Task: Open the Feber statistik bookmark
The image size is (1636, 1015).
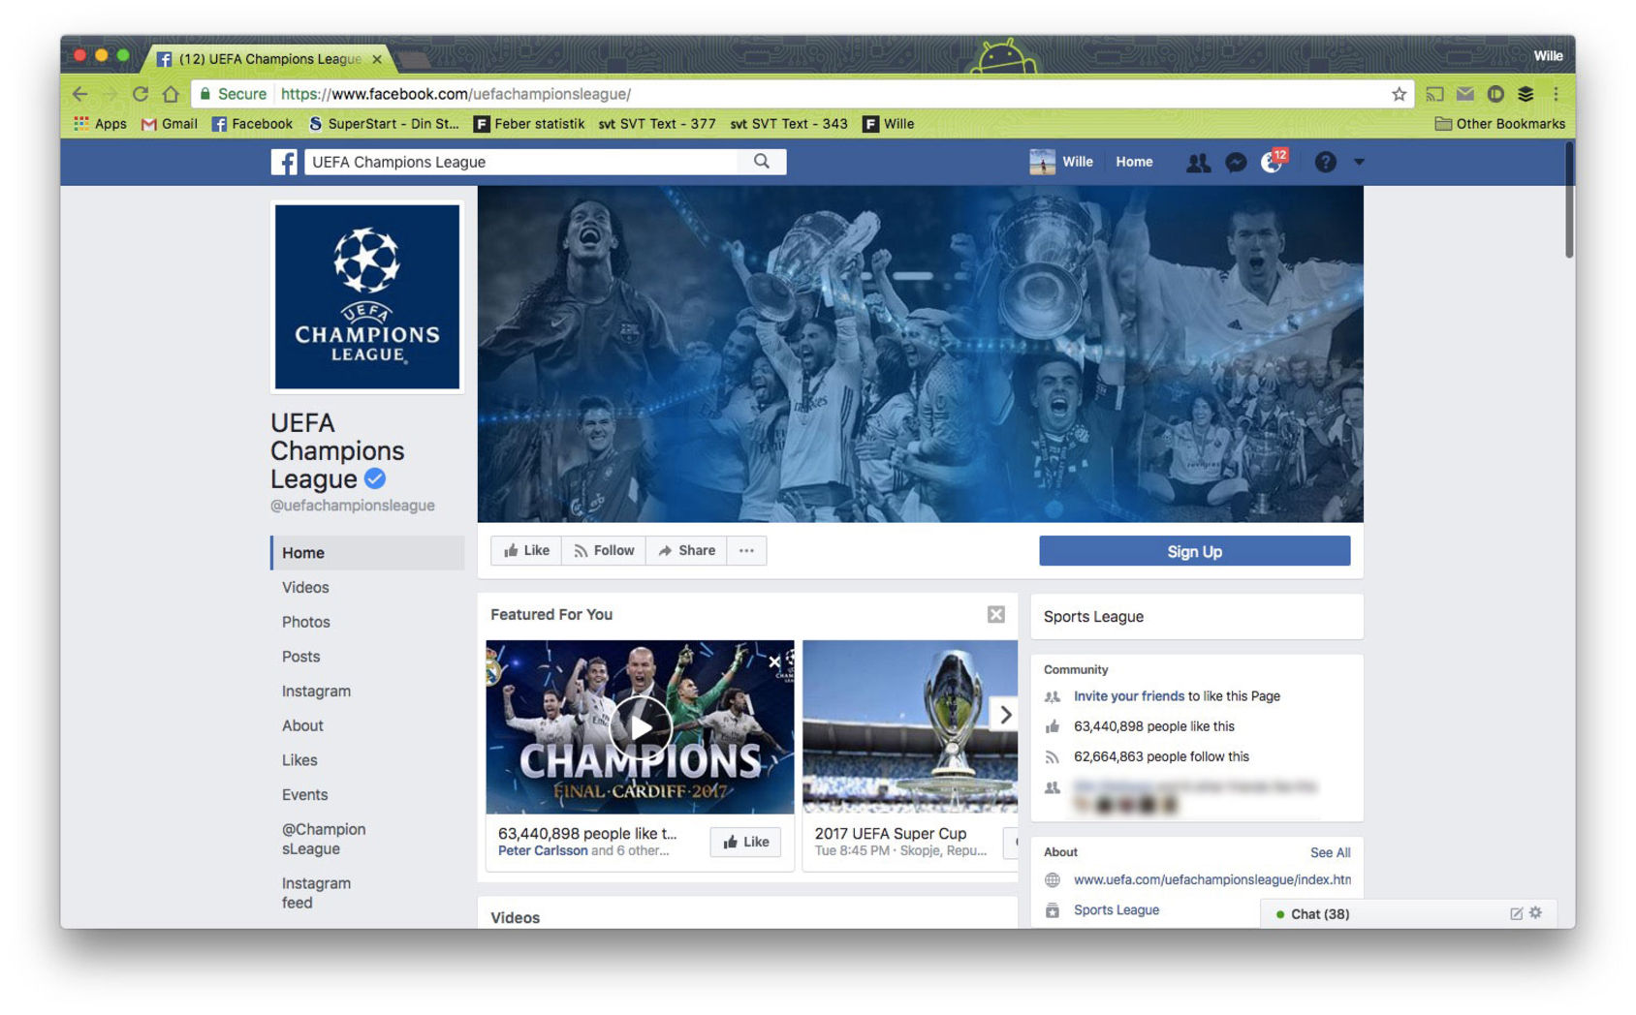Action: 529,124
